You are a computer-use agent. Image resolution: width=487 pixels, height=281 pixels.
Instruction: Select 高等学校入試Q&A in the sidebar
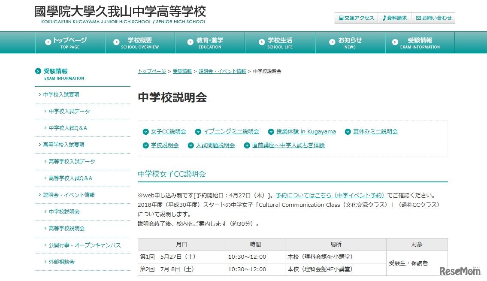[70, 178]
